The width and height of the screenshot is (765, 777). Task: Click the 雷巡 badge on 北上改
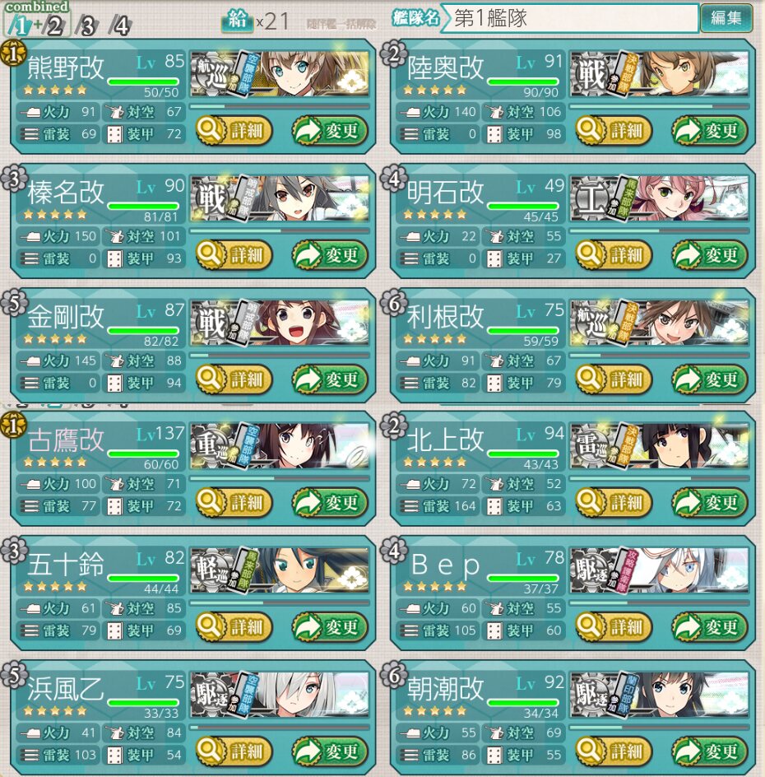pos(591,446)
